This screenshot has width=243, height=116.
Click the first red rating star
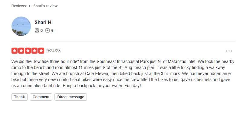coord(15,51)
